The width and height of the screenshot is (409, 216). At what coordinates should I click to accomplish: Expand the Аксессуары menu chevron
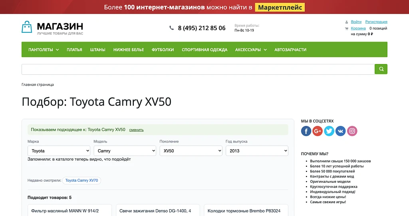click(265, 50)
